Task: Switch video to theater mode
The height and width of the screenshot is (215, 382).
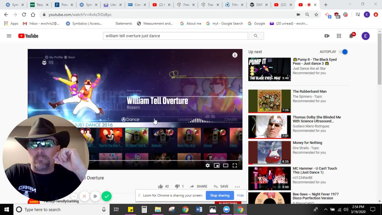Action: coord(226,165)
